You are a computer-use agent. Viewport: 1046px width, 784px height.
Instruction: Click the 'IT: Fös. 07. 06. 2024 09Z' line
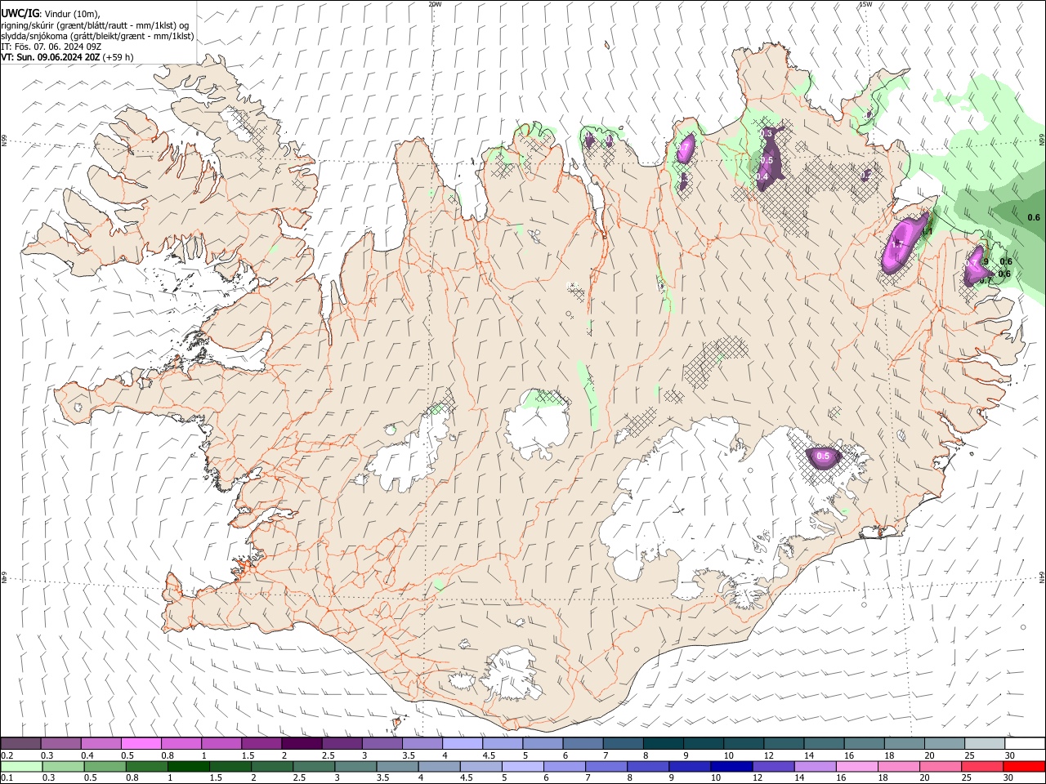(51, 47)
